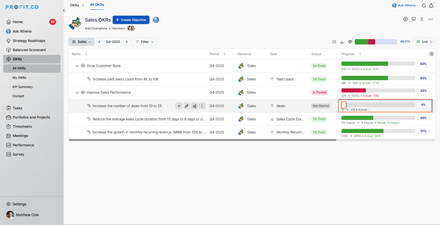
Task: Open the chart view icon
Action: pyautogui.click(x=334, y=42)
